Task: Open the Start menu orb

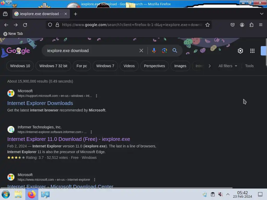Action: [x=6, y=194]
